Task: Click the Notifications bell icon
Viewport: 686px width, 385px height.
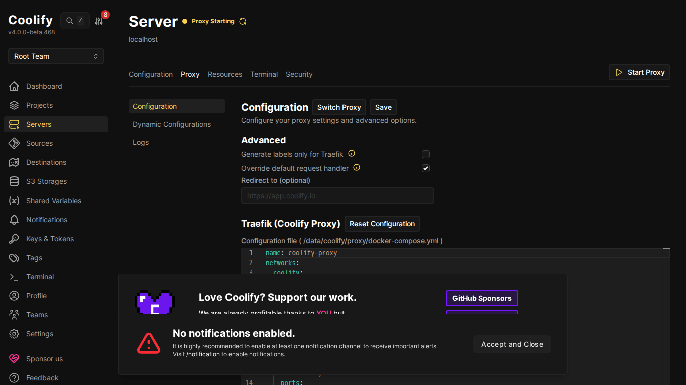Action: click(15, 220)
